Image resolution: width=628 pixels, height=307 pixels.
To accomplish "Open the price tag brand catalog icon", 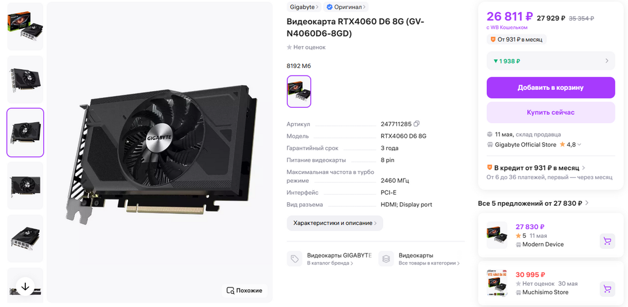I will [x=295, y=259].
